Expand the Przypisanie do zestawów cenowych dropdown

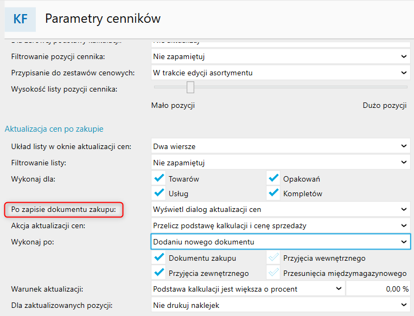coord(280,72)
